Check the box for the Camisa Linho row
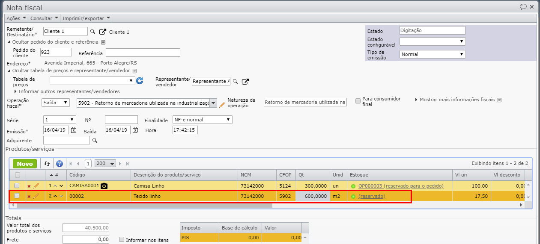Image resolution: width=540 pixels, height=244 pixels. [17, 185]
